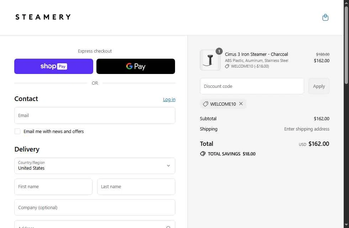This screenshot has width=349, height=228.
Task: Click the Last name field
Action: pos(136,187)
